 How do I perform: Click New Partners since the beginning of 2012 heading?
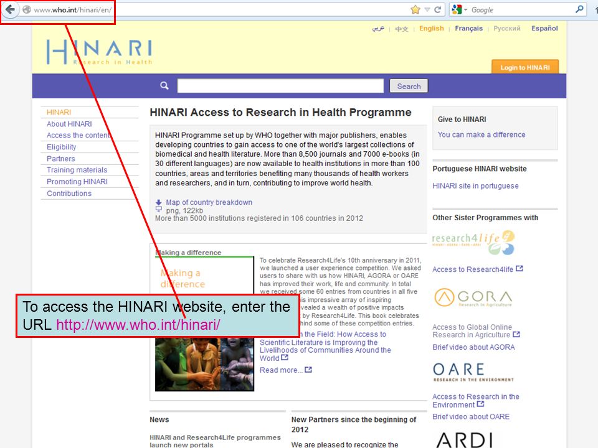click(x=354, y=424)
